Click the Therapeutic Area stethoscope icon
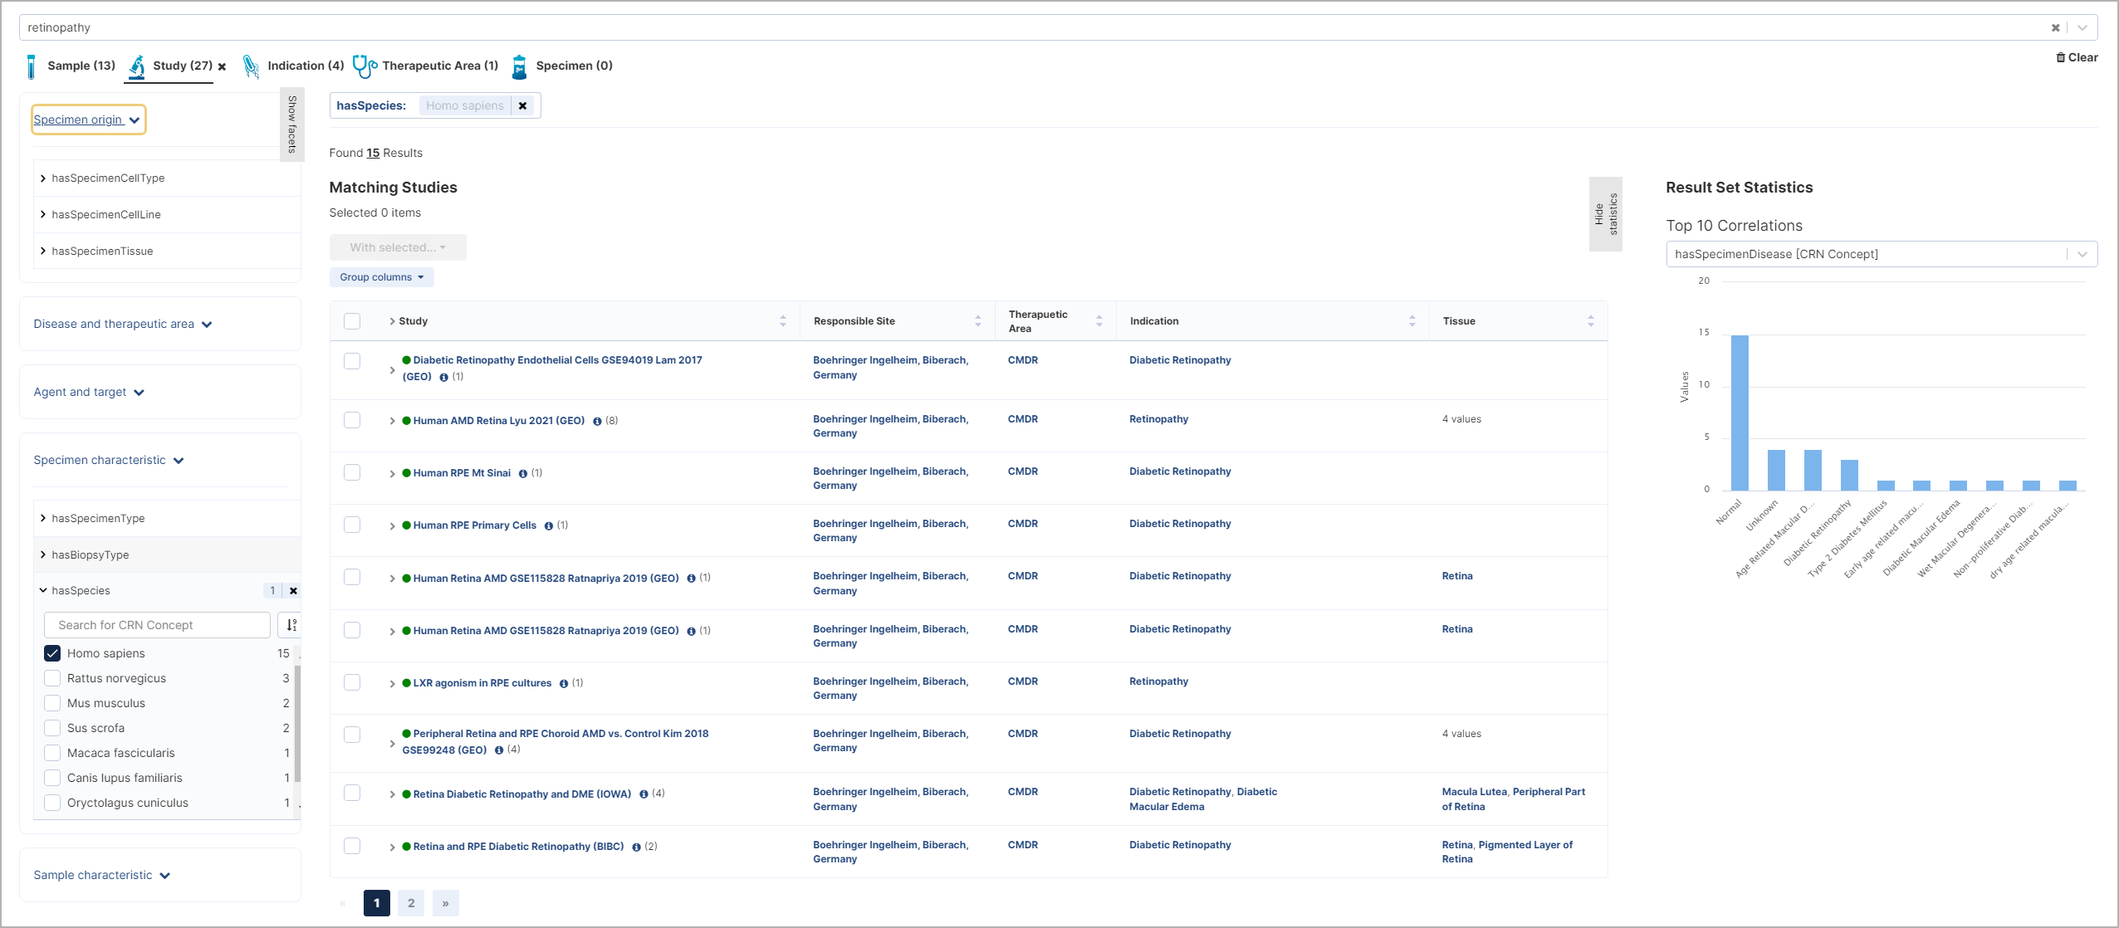The image size is (2119, 928). point(365,66)
